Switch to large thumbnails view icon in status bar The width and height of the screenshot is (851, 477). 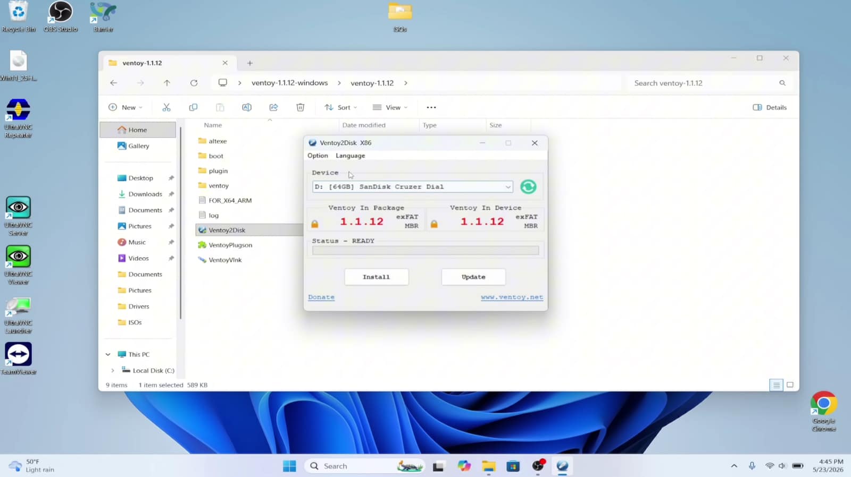[x=790, y=385]
